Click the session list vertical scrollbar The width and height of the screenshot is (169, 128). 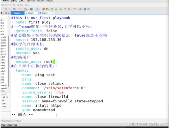[x=9, y=61]
